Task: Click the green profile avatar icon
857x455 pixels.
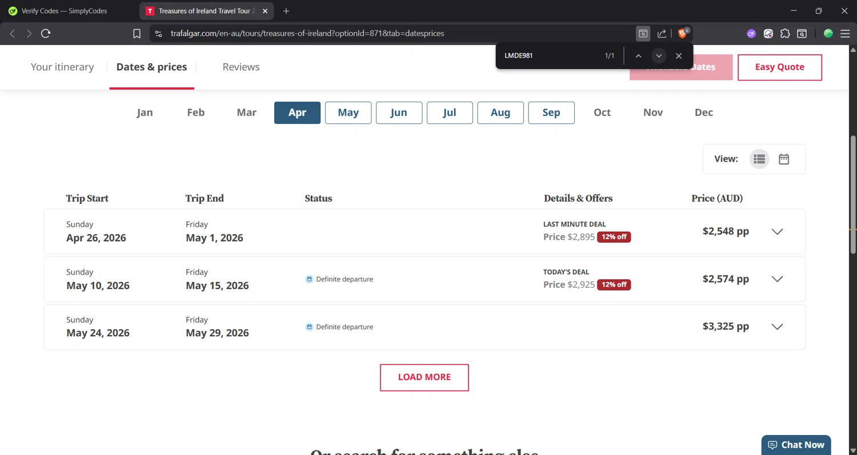Action: 828,34
